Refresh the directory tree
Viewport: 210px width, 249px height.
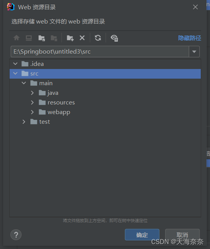(x=98, y=38)
